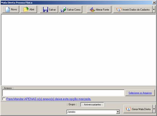Click the Inserir Dados do Cadastro label

(136, 9)
